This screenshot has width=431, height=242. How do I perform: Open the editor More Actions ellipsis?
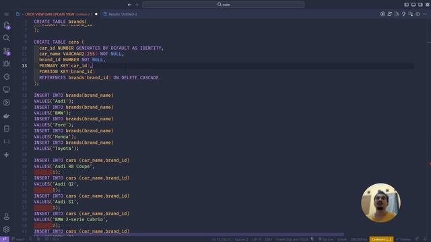pos(425,14)
